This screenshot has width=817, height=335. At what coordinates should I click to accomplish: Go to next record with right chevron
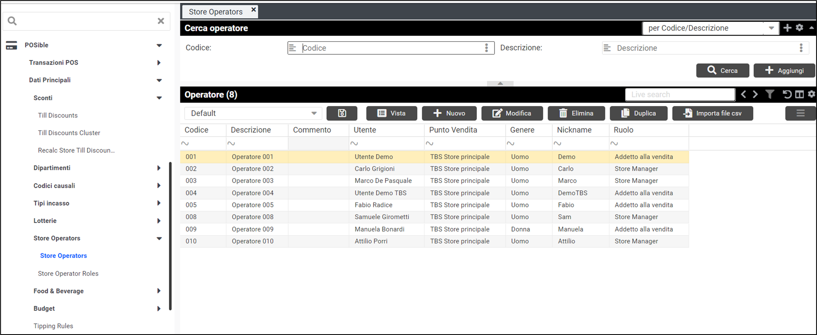pyautogui.click(x=756, y=94)
